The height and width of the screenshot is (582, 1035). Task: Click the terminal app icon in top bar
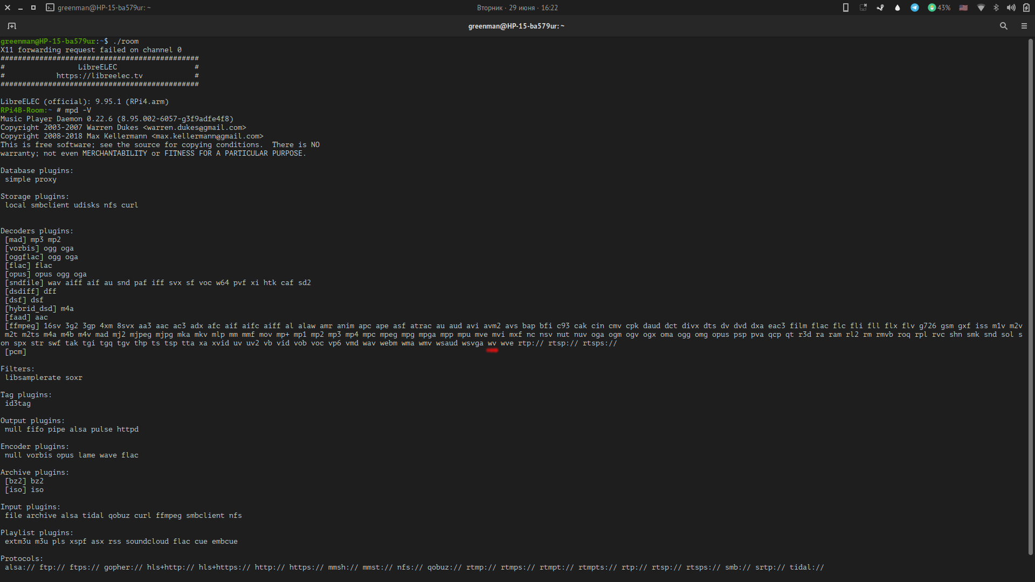[50, 8]
